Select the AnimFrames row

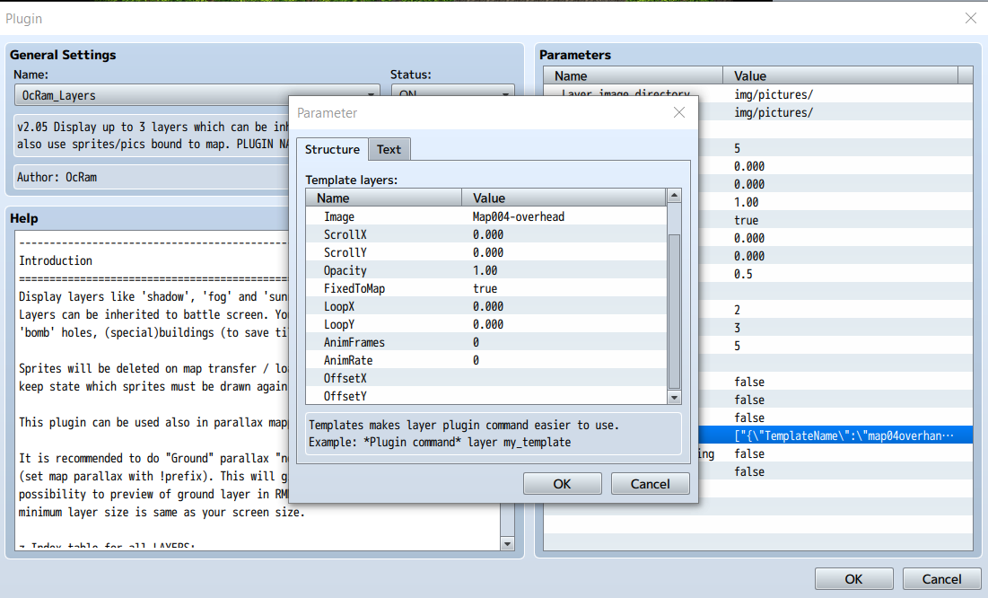pos(485,342)
